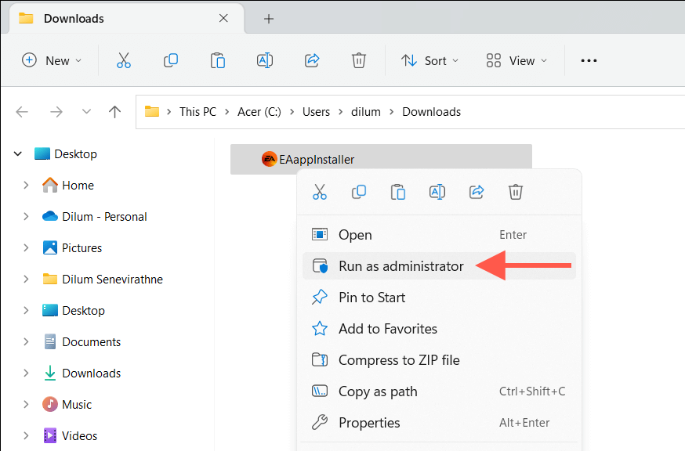The height and width of the screenshot is (451, 685).
Task: Open Music folder in the navigation pane
Action: coord(77,405)
